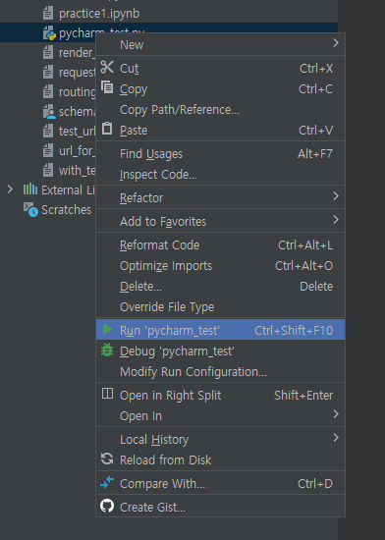Select the with_te file in the tree
This screenshot has height=540, width=385.
coord(78,171)
